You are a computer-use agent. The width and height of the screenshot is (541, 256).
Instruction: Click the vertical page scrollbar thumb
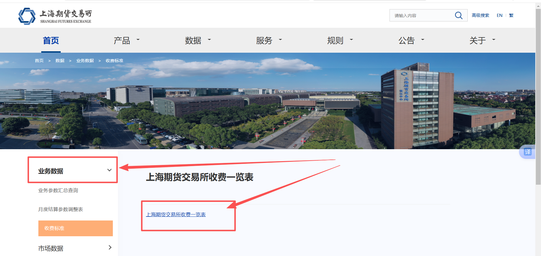click(538, 97)
